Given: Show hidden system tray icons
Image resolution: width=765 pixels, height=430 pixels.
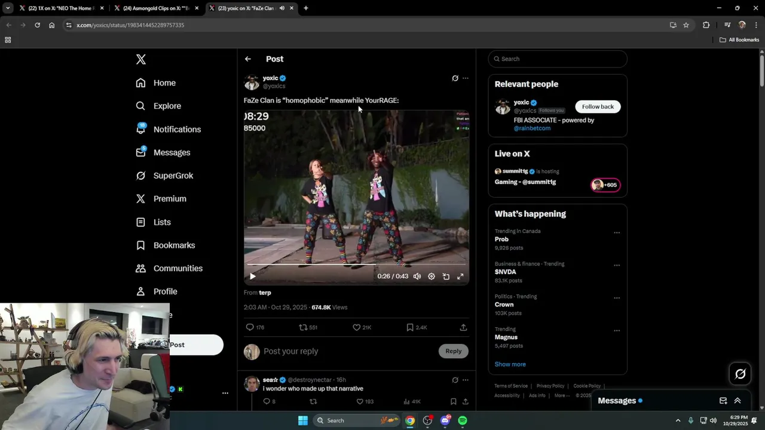Looking at the screenshot, I should coord(678,420).
